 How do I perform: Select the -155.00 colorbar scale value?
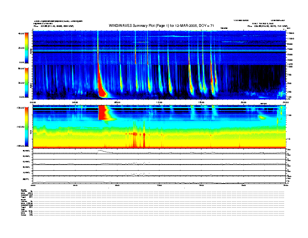pos(21,146)
